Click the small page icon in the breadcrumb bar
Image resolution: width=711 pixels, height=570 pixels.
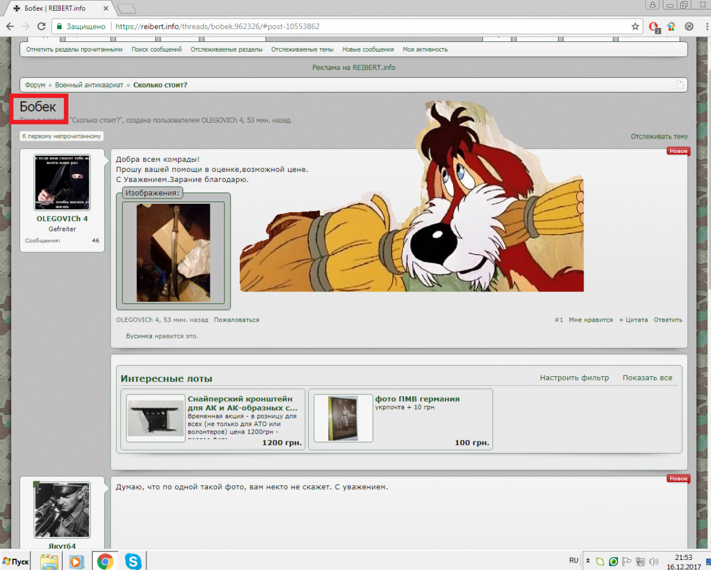(680, 85)
